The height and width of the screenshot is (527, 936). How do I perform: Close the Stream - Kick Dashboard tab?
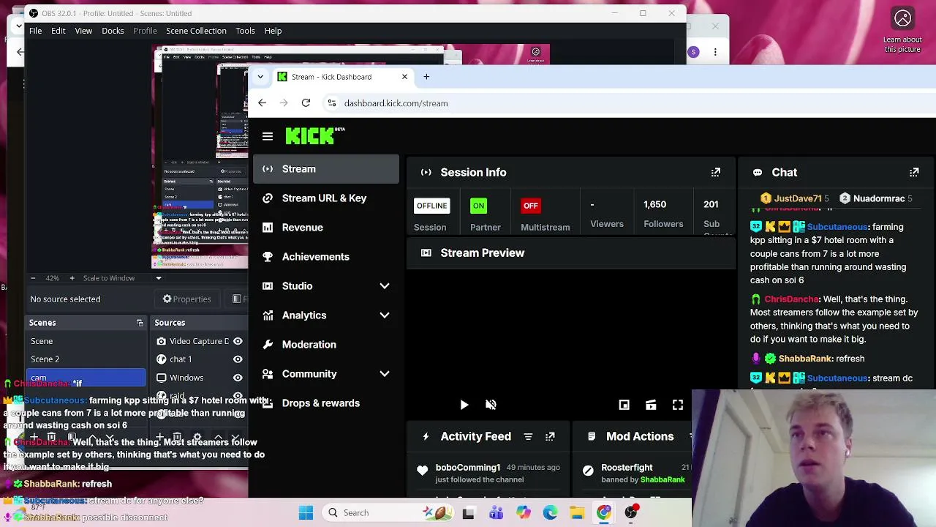click(x=404, y=77)
